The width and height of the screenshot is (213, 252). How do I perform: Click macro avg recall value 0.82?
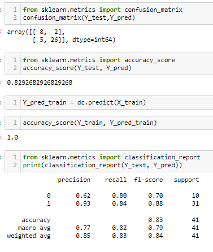tap(119, 228)
